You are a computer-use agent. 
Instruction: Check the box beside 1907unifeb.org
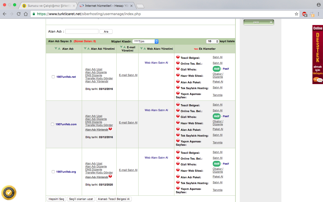53,172
